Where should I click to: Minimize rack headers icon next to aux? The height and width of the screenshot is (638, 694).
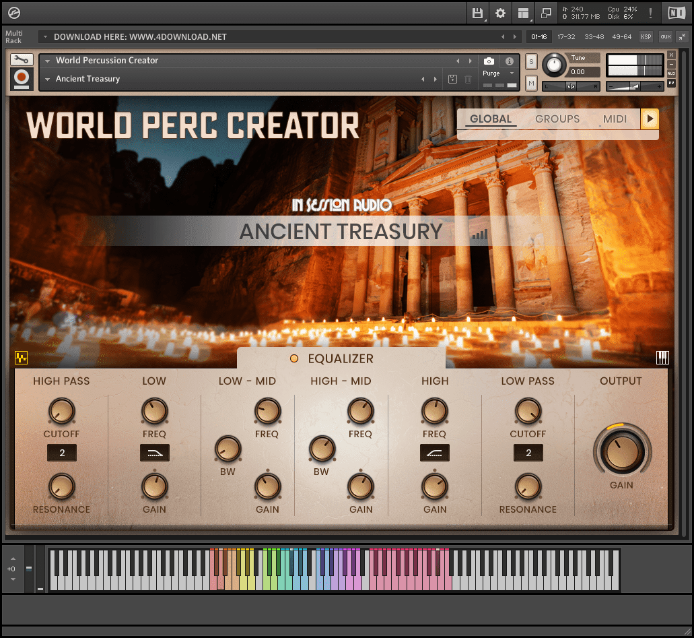pyautogui.click(x=683, y=37)
